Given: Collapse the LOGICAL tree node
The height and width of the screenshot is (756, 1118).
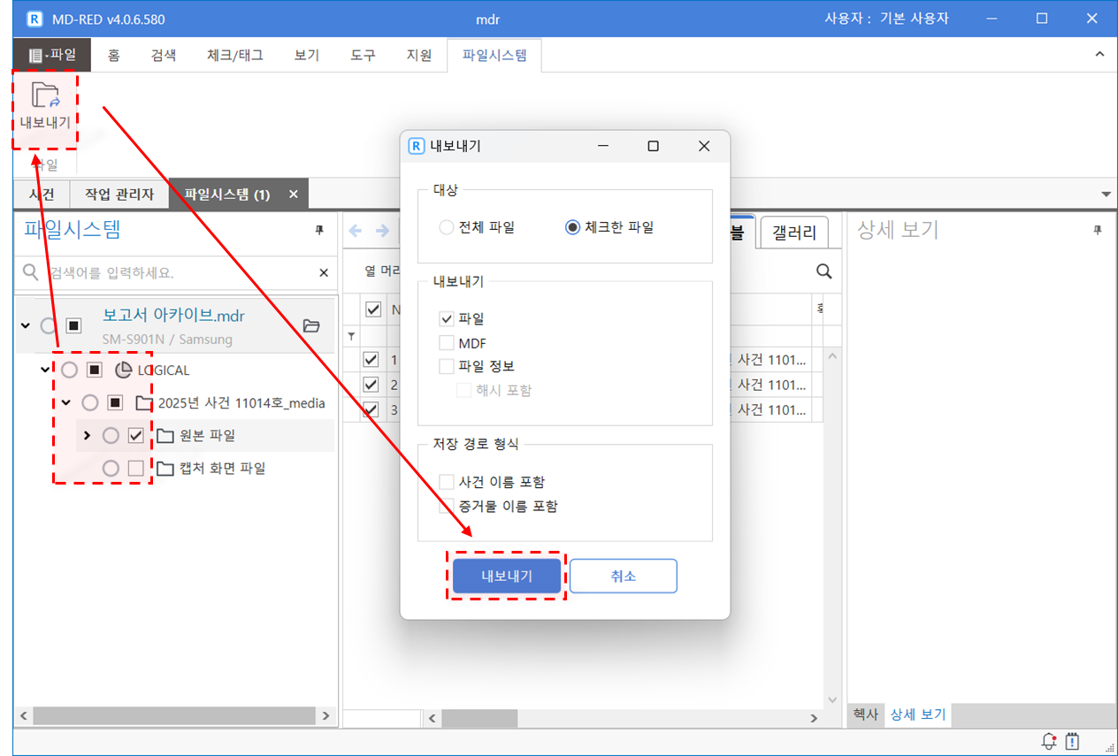Looking at the screenshot, I should 45,370.
